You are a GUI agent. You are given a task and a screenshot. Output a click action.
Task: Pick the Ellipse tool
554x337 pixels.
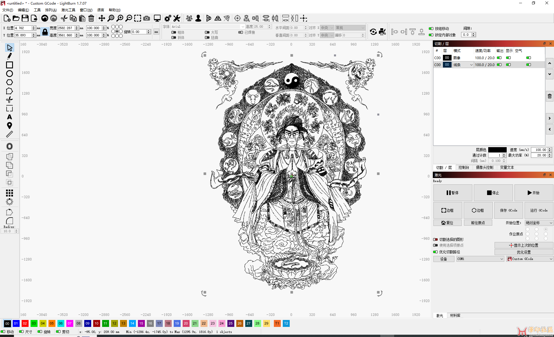[10, 74]
